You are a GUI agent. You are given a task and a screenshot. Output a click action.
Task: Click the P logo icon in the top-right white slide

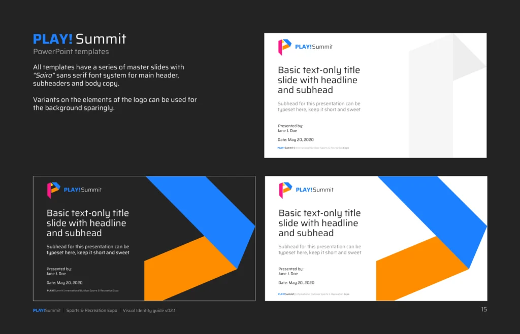(284, 47)
